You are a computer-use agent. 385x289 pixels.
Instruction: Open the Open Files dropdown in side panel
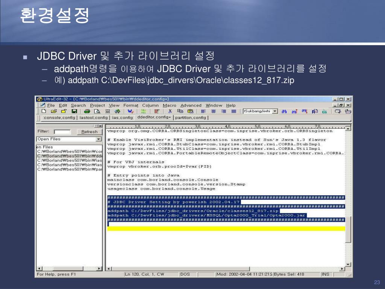(x=99, y=139)
